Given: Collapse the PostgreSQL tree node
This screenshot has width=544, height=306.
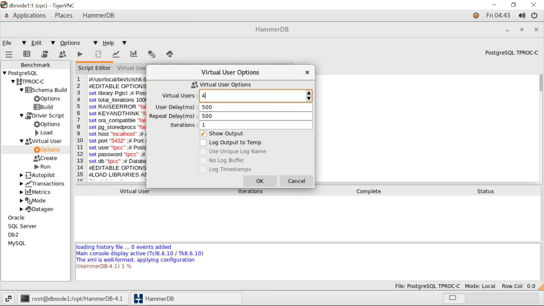Looking at the screenshot, I should [x=5, y=73].
